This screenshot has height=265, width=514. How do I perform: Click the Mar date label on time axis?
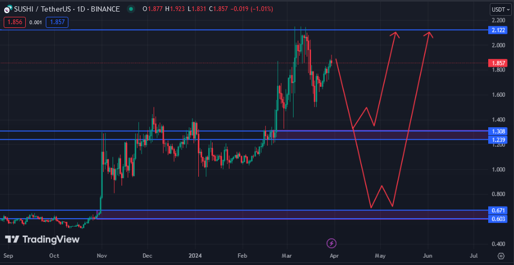tap(287, 256)
